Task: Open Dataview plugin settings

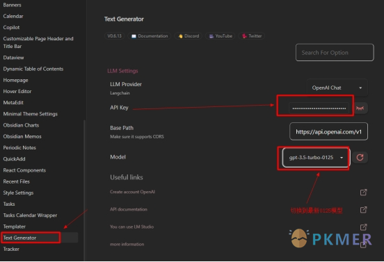Action: pos(13,58)
